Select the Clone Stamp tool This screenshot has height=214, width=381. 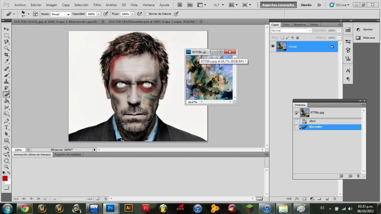[6, 81]
